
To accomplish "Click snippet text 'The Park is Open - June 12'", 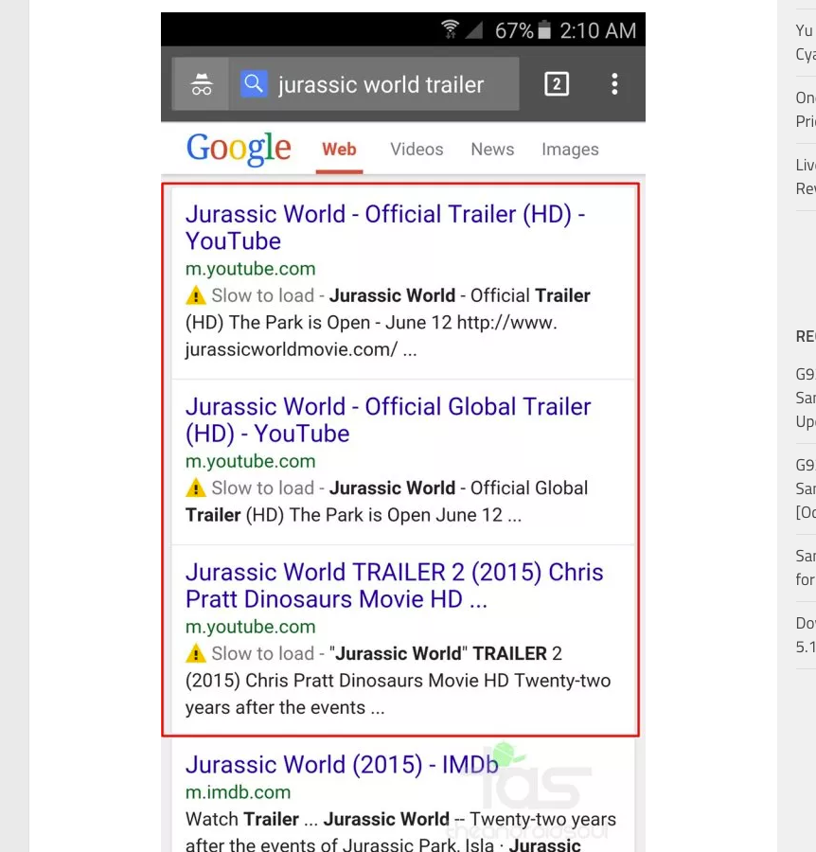I will 340,323.
